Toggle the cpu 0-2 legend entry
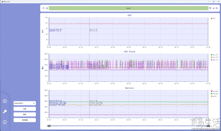221x131 pixels. [215, 55]
